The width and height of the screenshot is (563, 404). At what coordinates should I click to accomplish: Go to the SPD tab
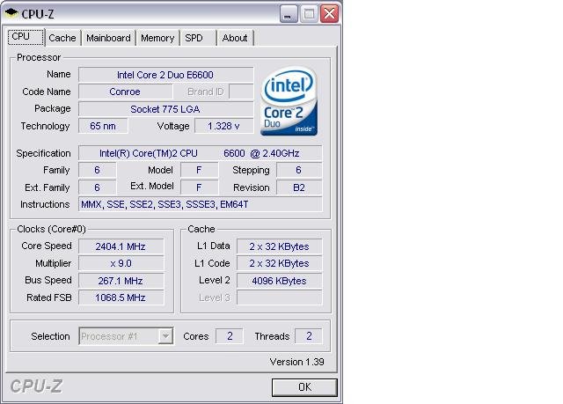[194, 38]
